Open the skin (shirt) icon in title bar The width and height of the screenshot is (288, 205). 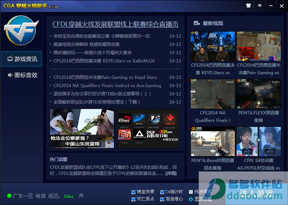248,5
